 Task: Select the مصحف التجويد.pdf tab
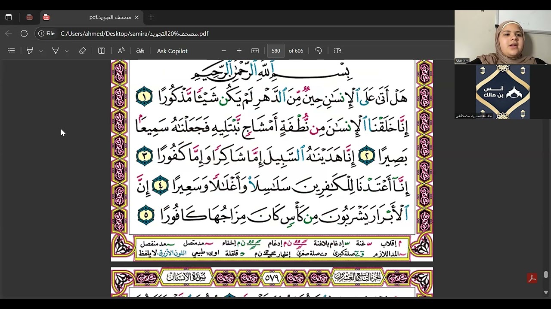(x=91, y=17)
